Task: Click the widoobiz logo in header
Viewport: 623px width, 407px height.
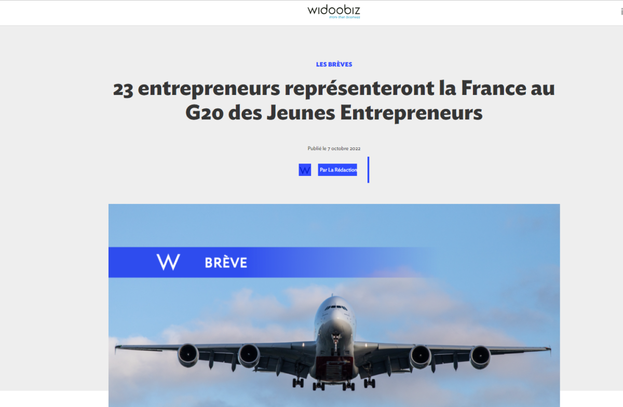Action: pyautogui.click(x=334, y=11)
